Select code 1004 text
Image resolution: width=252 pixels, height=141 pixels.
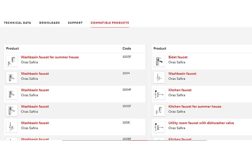click(x=126, y=73)
